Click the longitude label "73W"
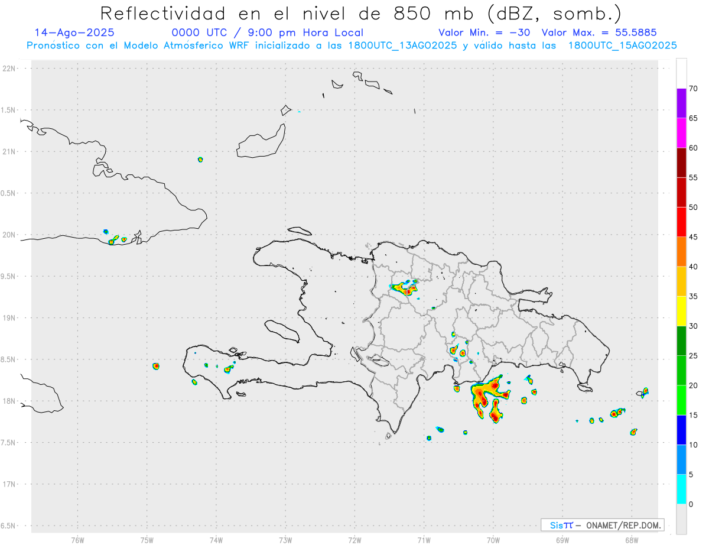Screen dimensions: 709x548 285,540
